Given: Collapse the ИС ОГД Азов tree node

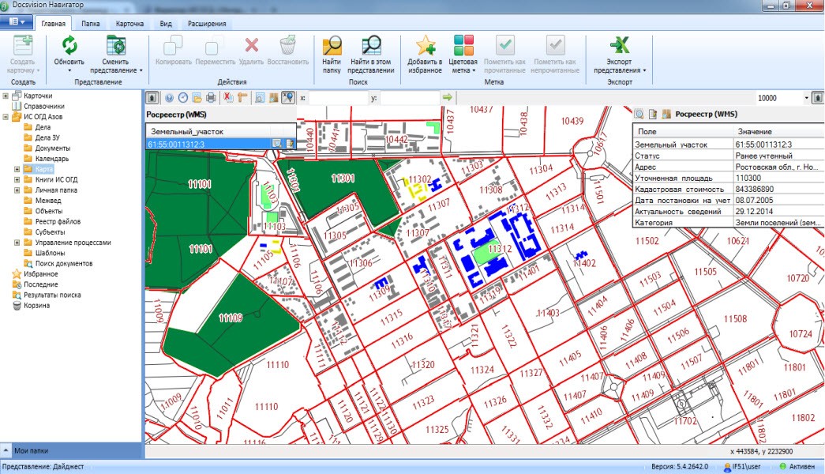Looking at the screenshot, I should (6, 117).
